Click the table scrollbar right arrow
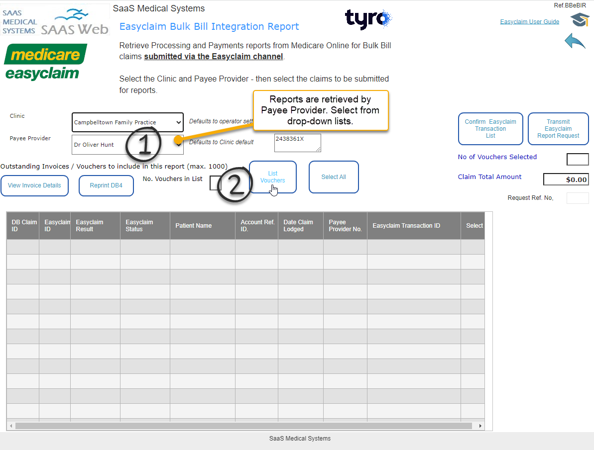Image resolution: width=594 pixels, height=450 pixels. 480,426
